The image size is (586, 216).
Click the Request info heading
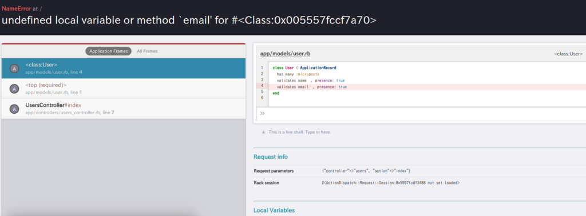[x=271, y=157]
